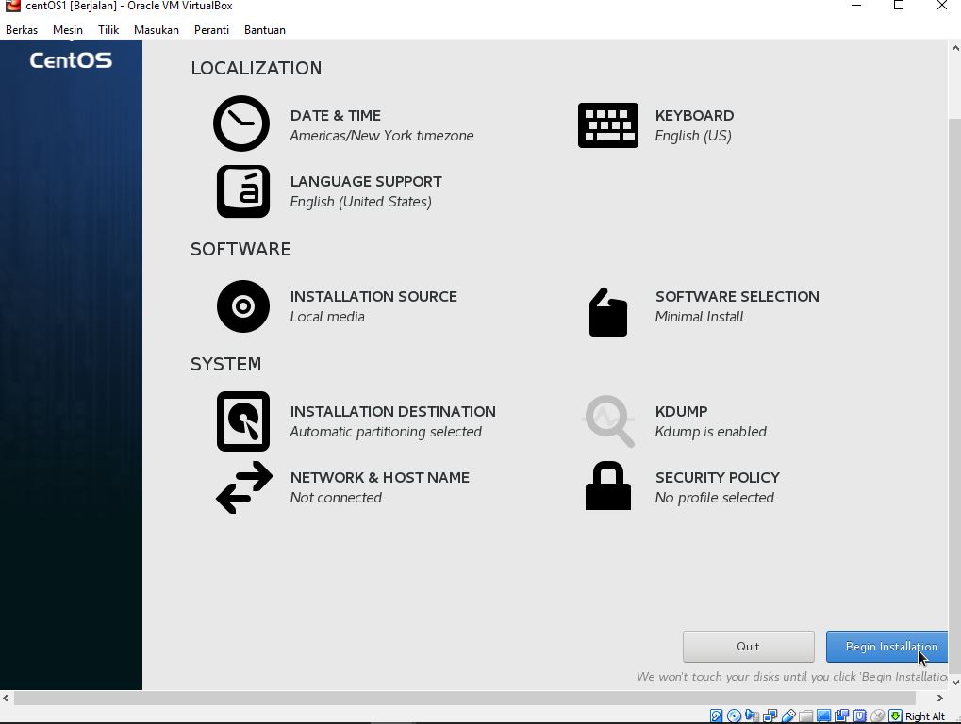Click 'Automatic partitioning selected' text
961x724 pixels.
(x=386, y=432)
